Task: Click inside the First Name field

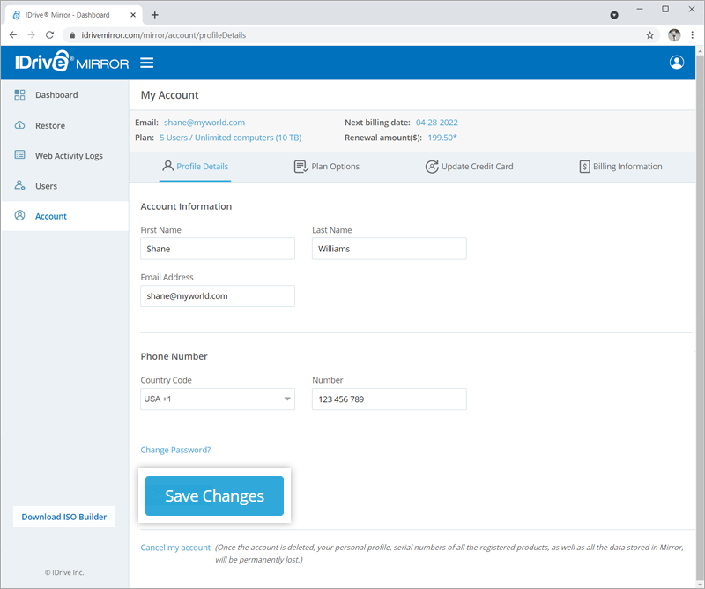Action: (217, 249)
